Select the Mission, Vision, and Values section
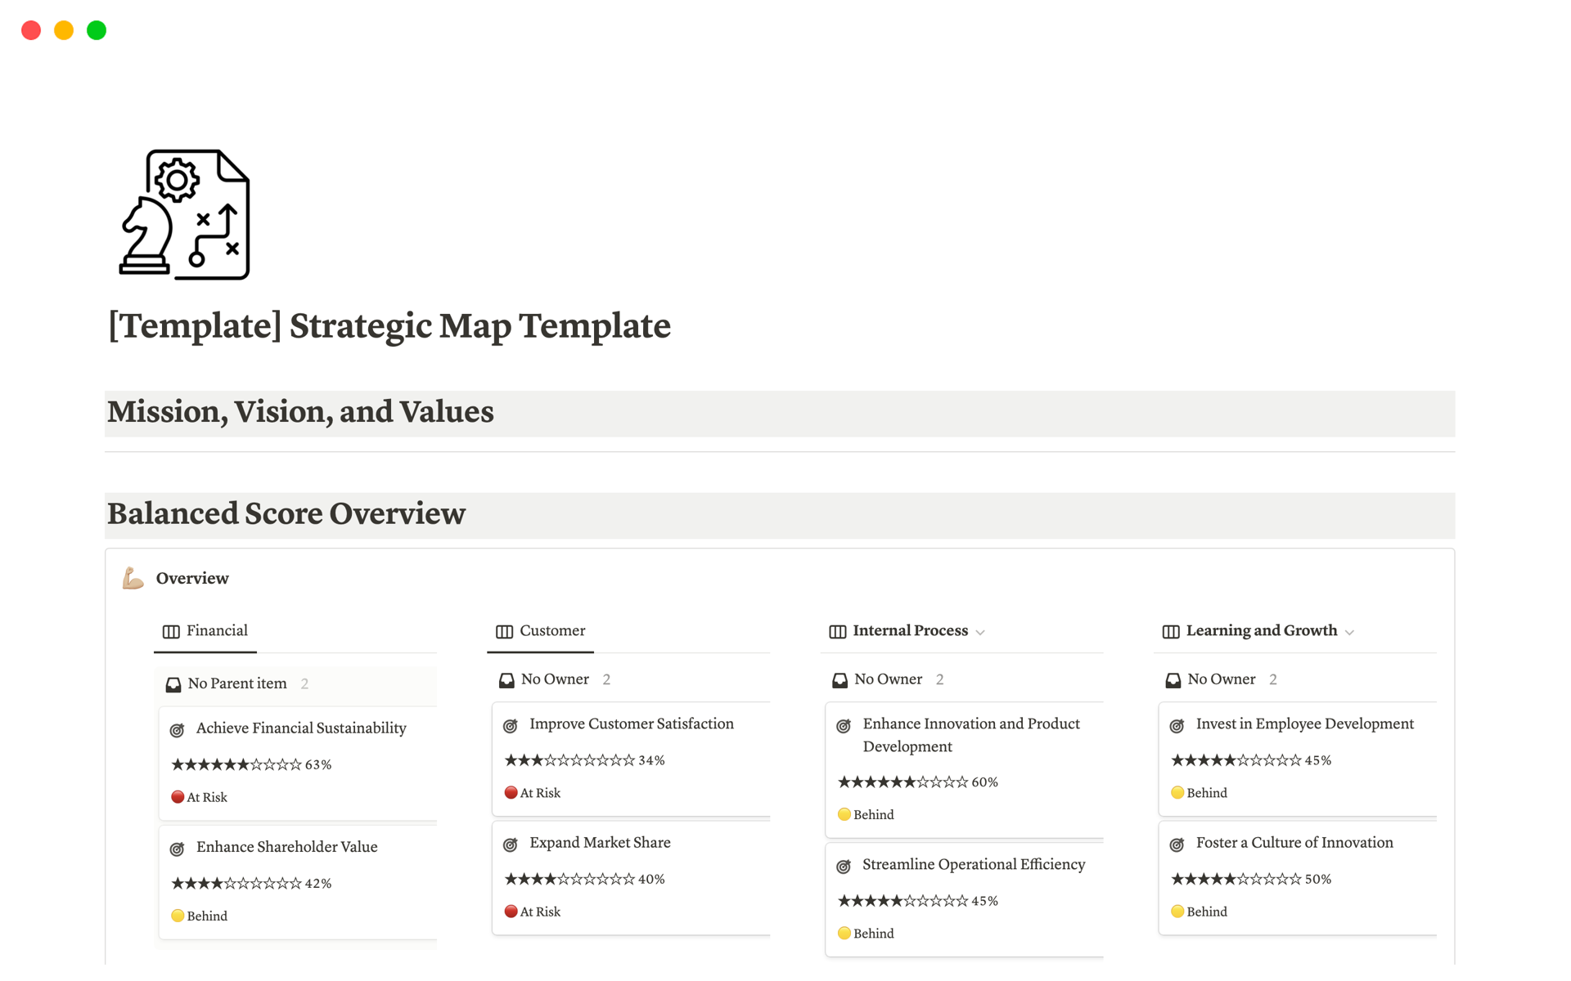The image size is (1571, 981). (x=299, y=413)
